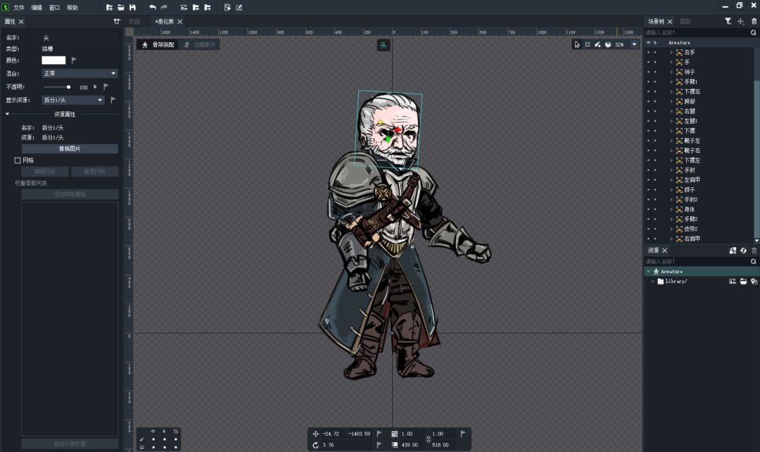Switch to the 动画制作 animation mode tab
The image size is (760, 452).
coord(200,44)
